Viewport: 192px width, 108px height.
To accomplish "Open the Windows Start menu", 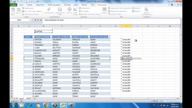I will pos(13,105).
